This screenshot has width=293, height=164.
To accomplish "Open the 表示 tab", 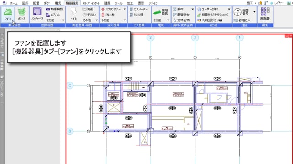I will pyautogui.click(x=141, y=3).
